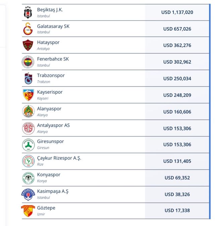Click the Konyaspor eagle crest
The width and height of the screenshot is (218, 226).
pyautogui.click(x=29, y=178)
